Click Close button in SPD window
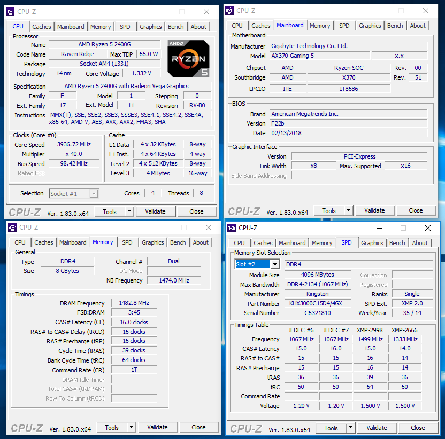Screen dimensions: 445x439 (418, 428)
